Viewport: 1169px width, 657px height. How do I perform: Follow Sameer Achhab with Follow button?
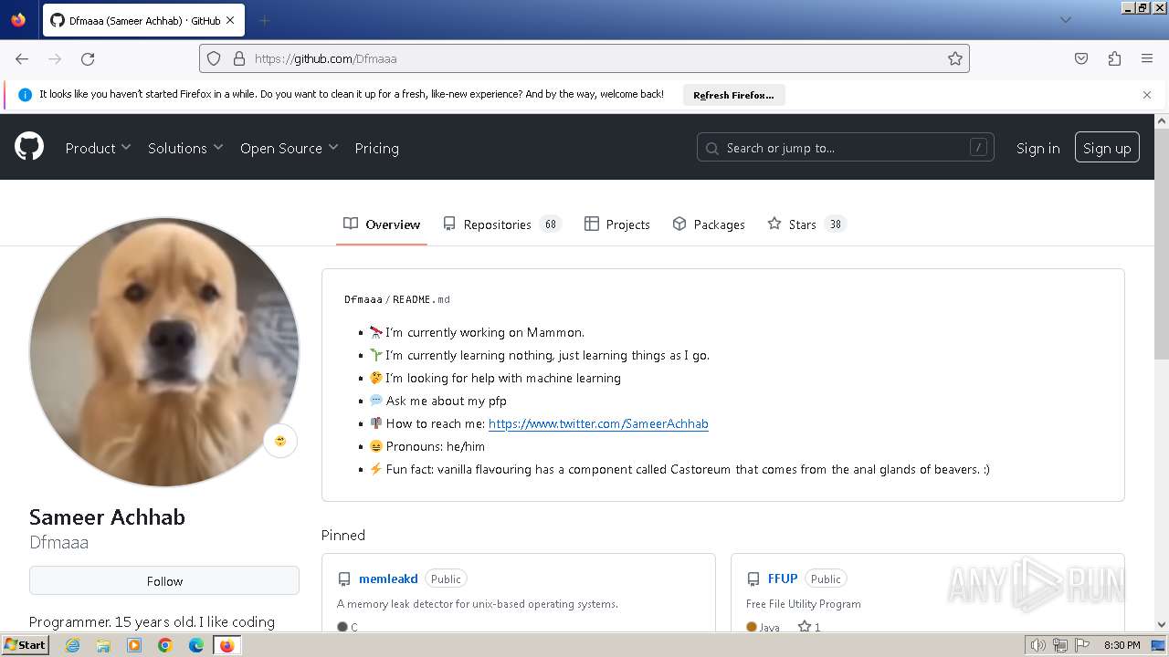tap(164, 580)
